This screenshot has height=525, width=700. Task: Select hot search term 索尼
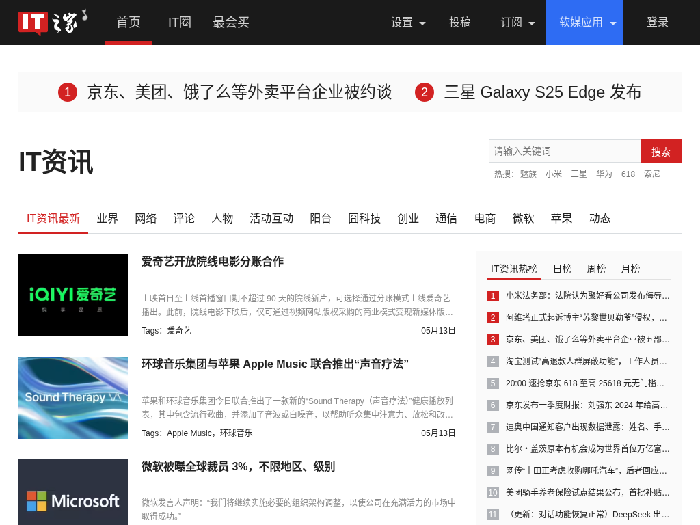(x=651, y=174)
